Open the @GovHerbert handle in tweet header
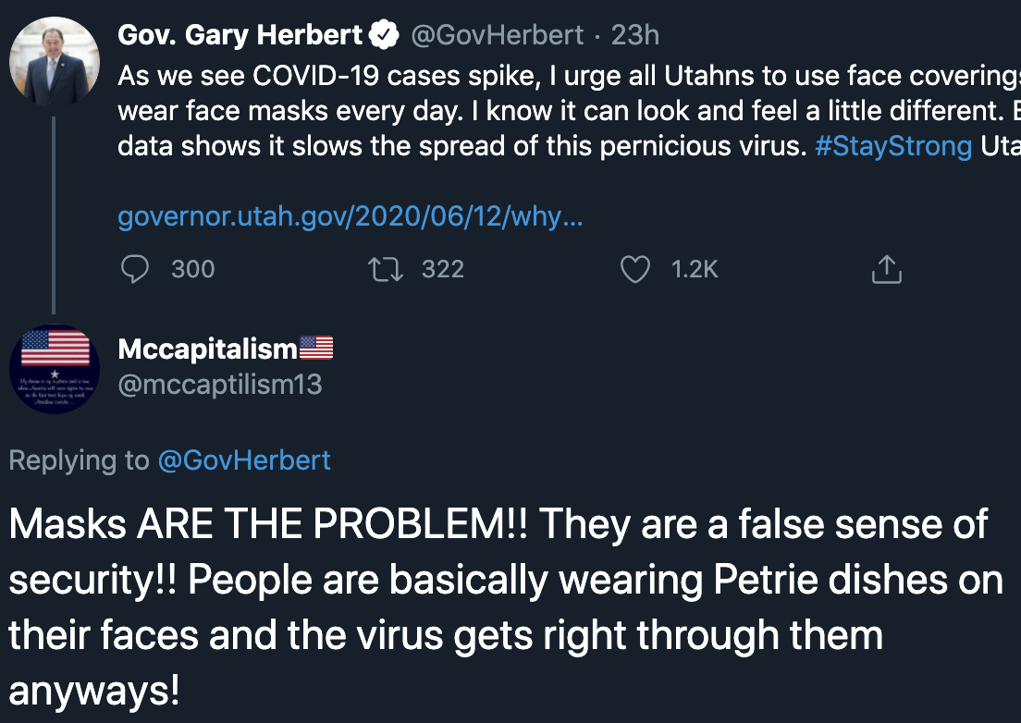Viewport: 1021px width, 723px height. tap(497, 36)
